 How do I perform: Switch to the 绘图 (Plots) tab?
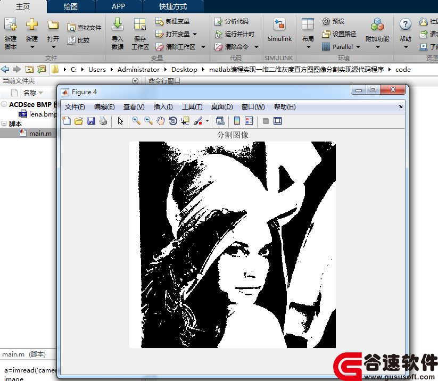tap(71, 7)
